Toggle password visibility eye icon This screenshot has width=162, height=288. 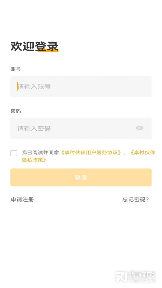(x=139, y=128)
